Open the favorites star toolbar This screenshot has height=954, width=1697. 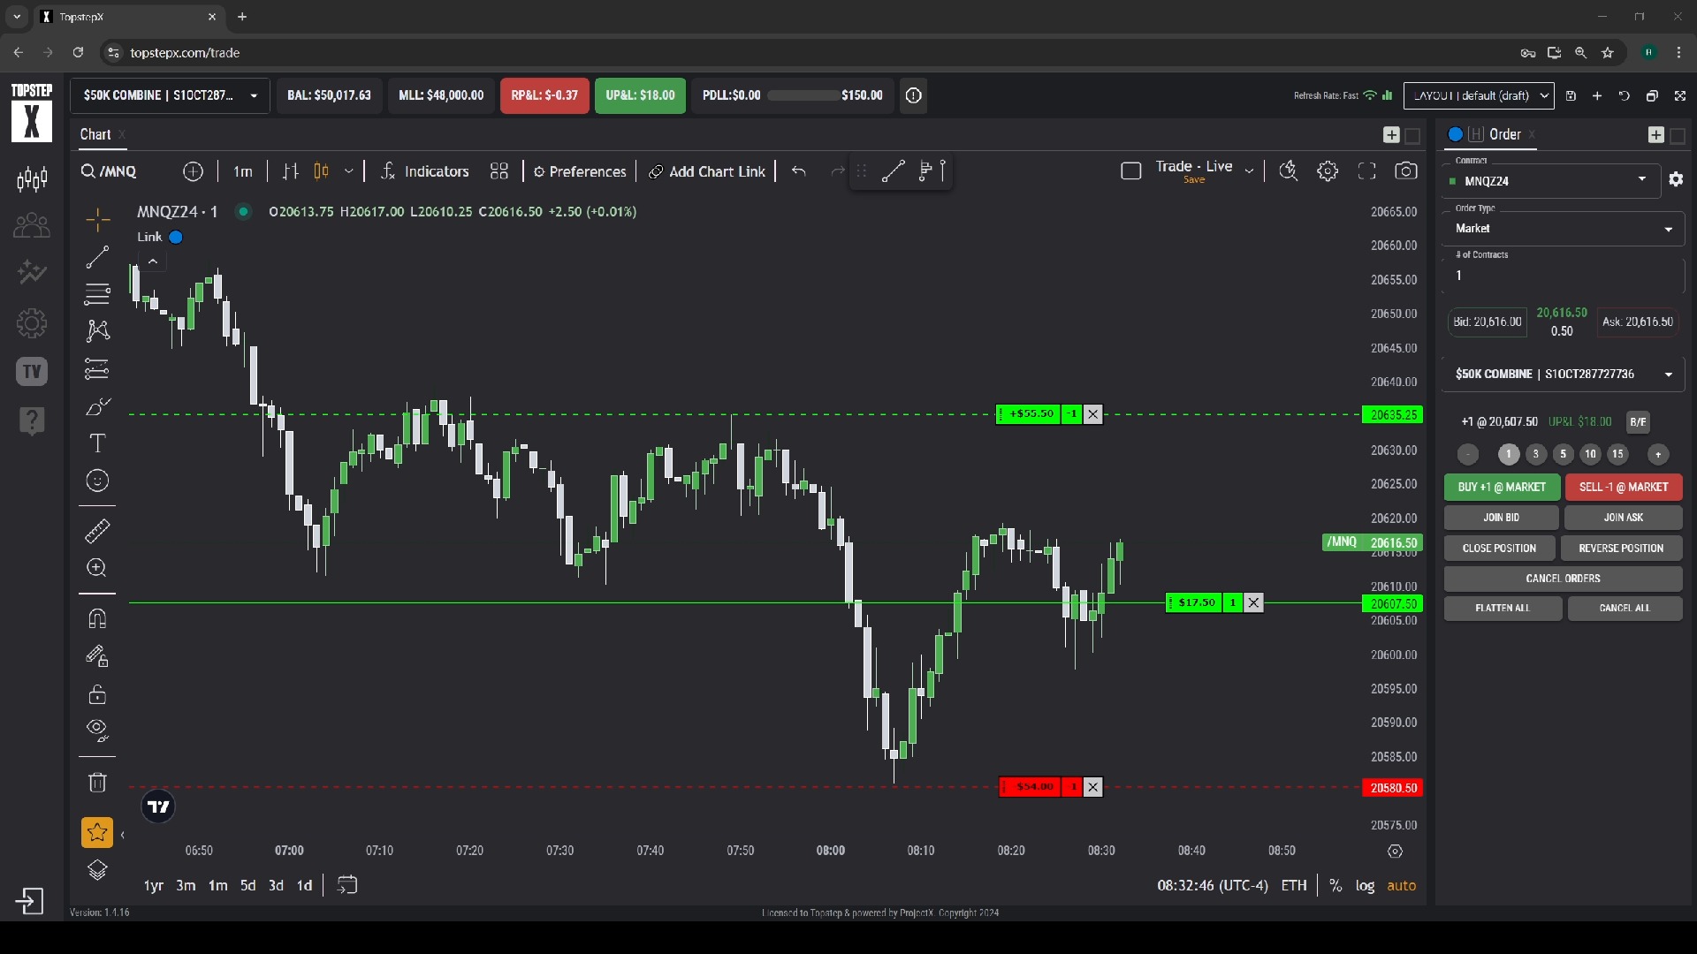pos(97,832)
